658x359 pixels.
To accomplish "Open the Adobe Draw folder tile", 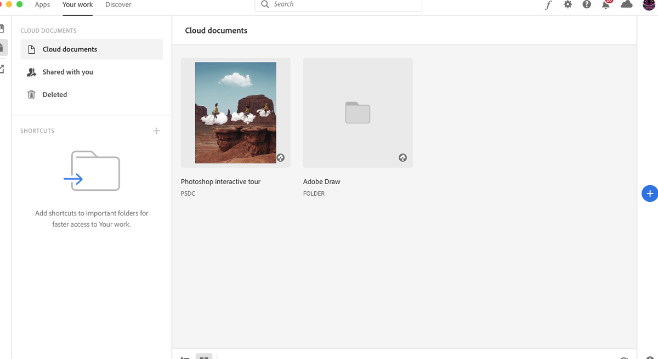I will pyautogui.click(x=358, y=113).
